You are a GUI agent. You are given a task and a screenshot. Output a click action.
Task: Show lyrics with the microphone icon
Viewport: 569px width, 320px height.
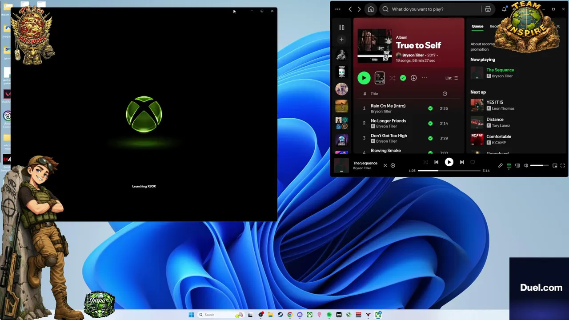click(500, 166)
